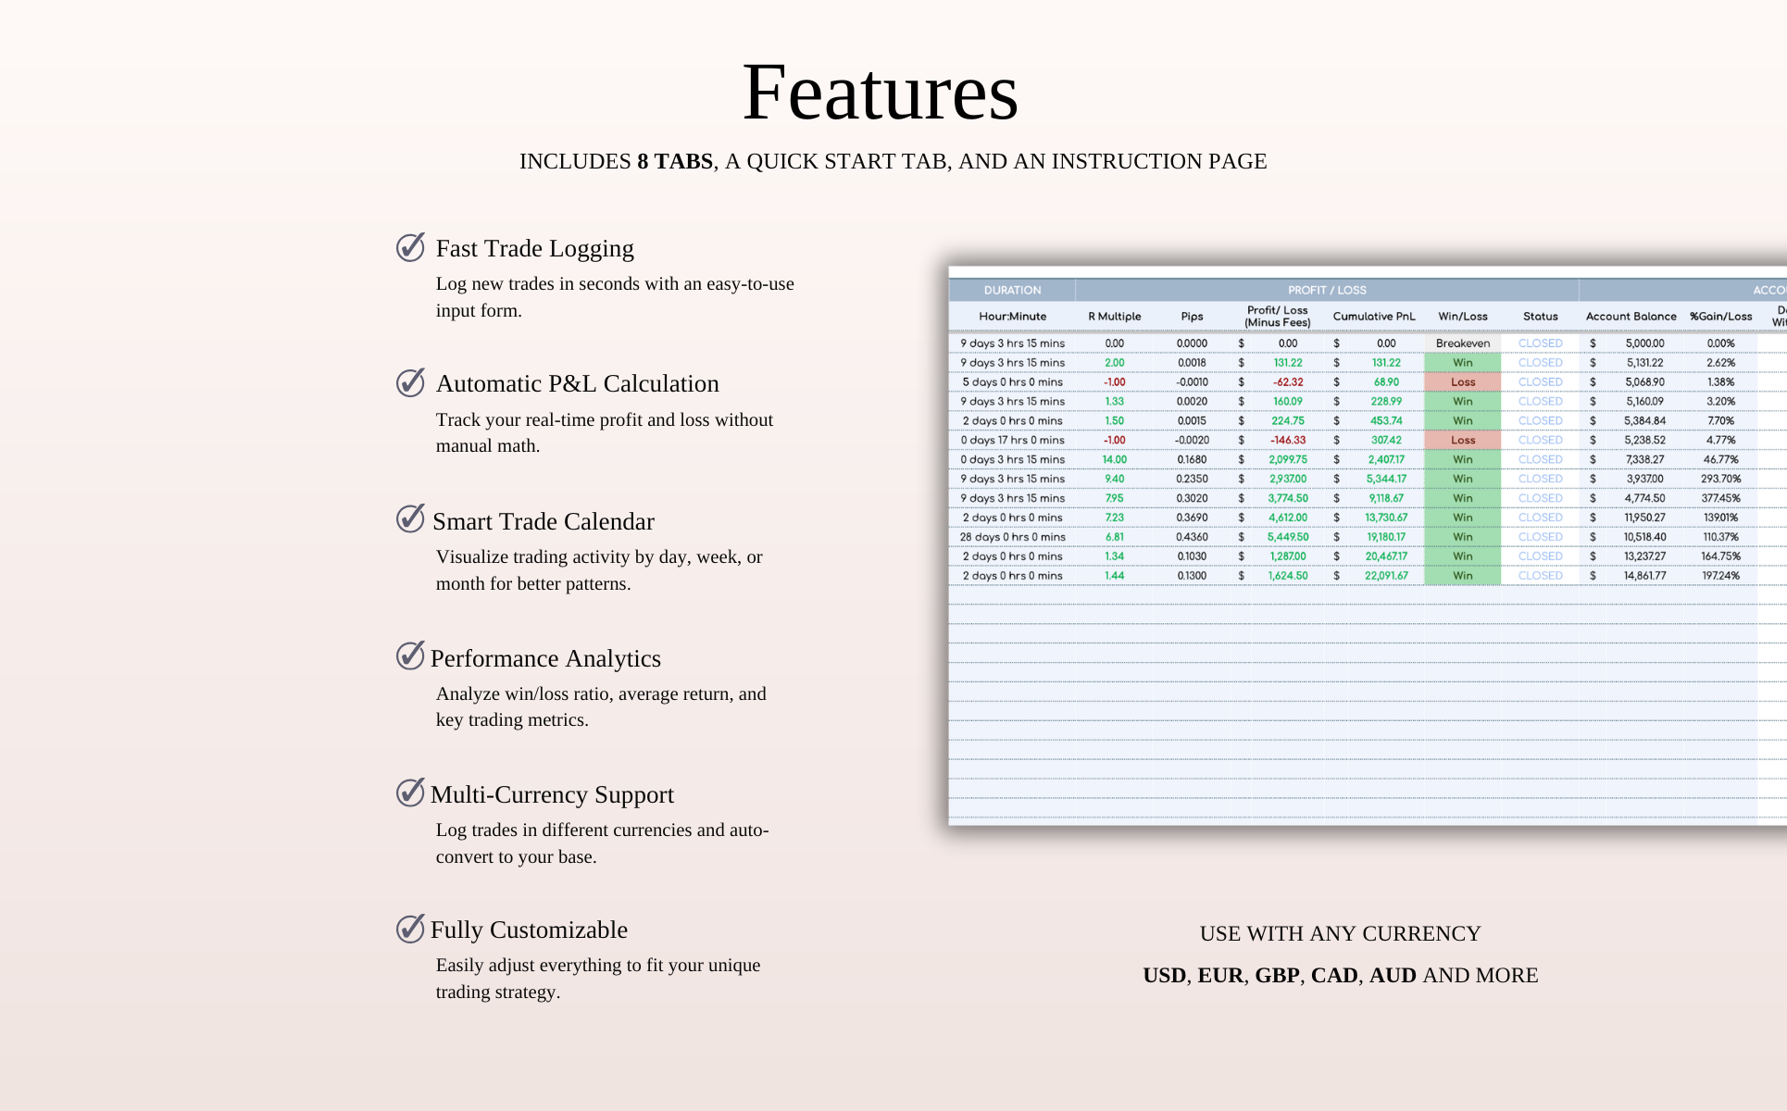Click the Fast Trade Logging heading
The width and height of the screenshot is (1787, 1111).
click(534, 248)
